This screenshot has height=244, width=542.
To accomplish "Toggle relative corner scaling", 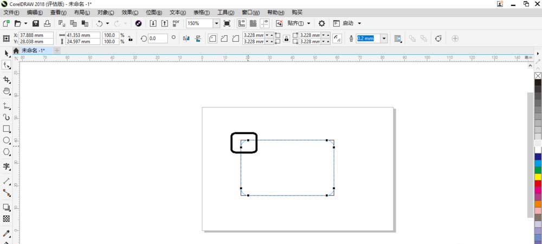I will coord(337,38).
